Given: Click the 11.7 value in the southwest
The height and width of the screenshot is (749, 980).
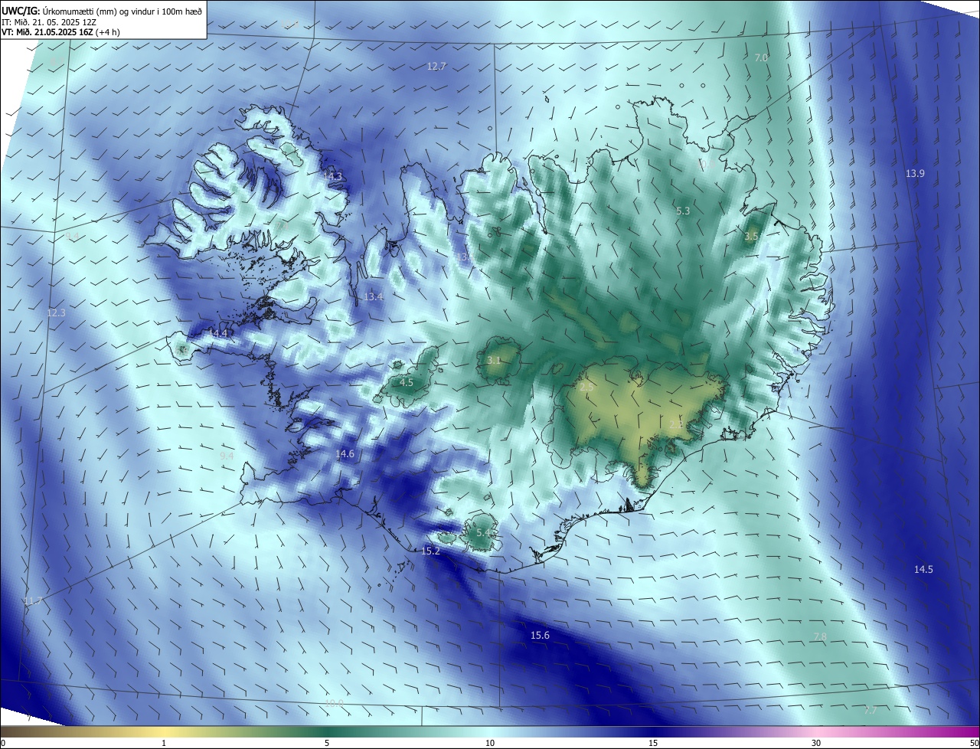Looking at the screenshot, I should point(32,602).
